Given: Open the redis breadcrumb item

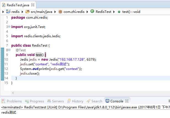Looking at the screenshot, I should point(15,12).
